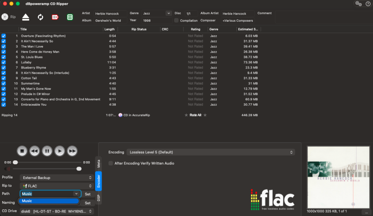The image size is (373, 216).
Task: Open the red metadata tag icon
Action: point(55,17)
